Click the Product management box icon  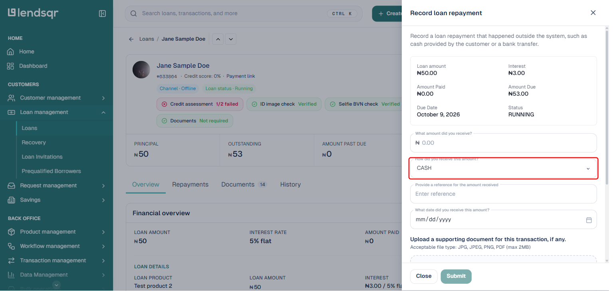pos(11,232)
